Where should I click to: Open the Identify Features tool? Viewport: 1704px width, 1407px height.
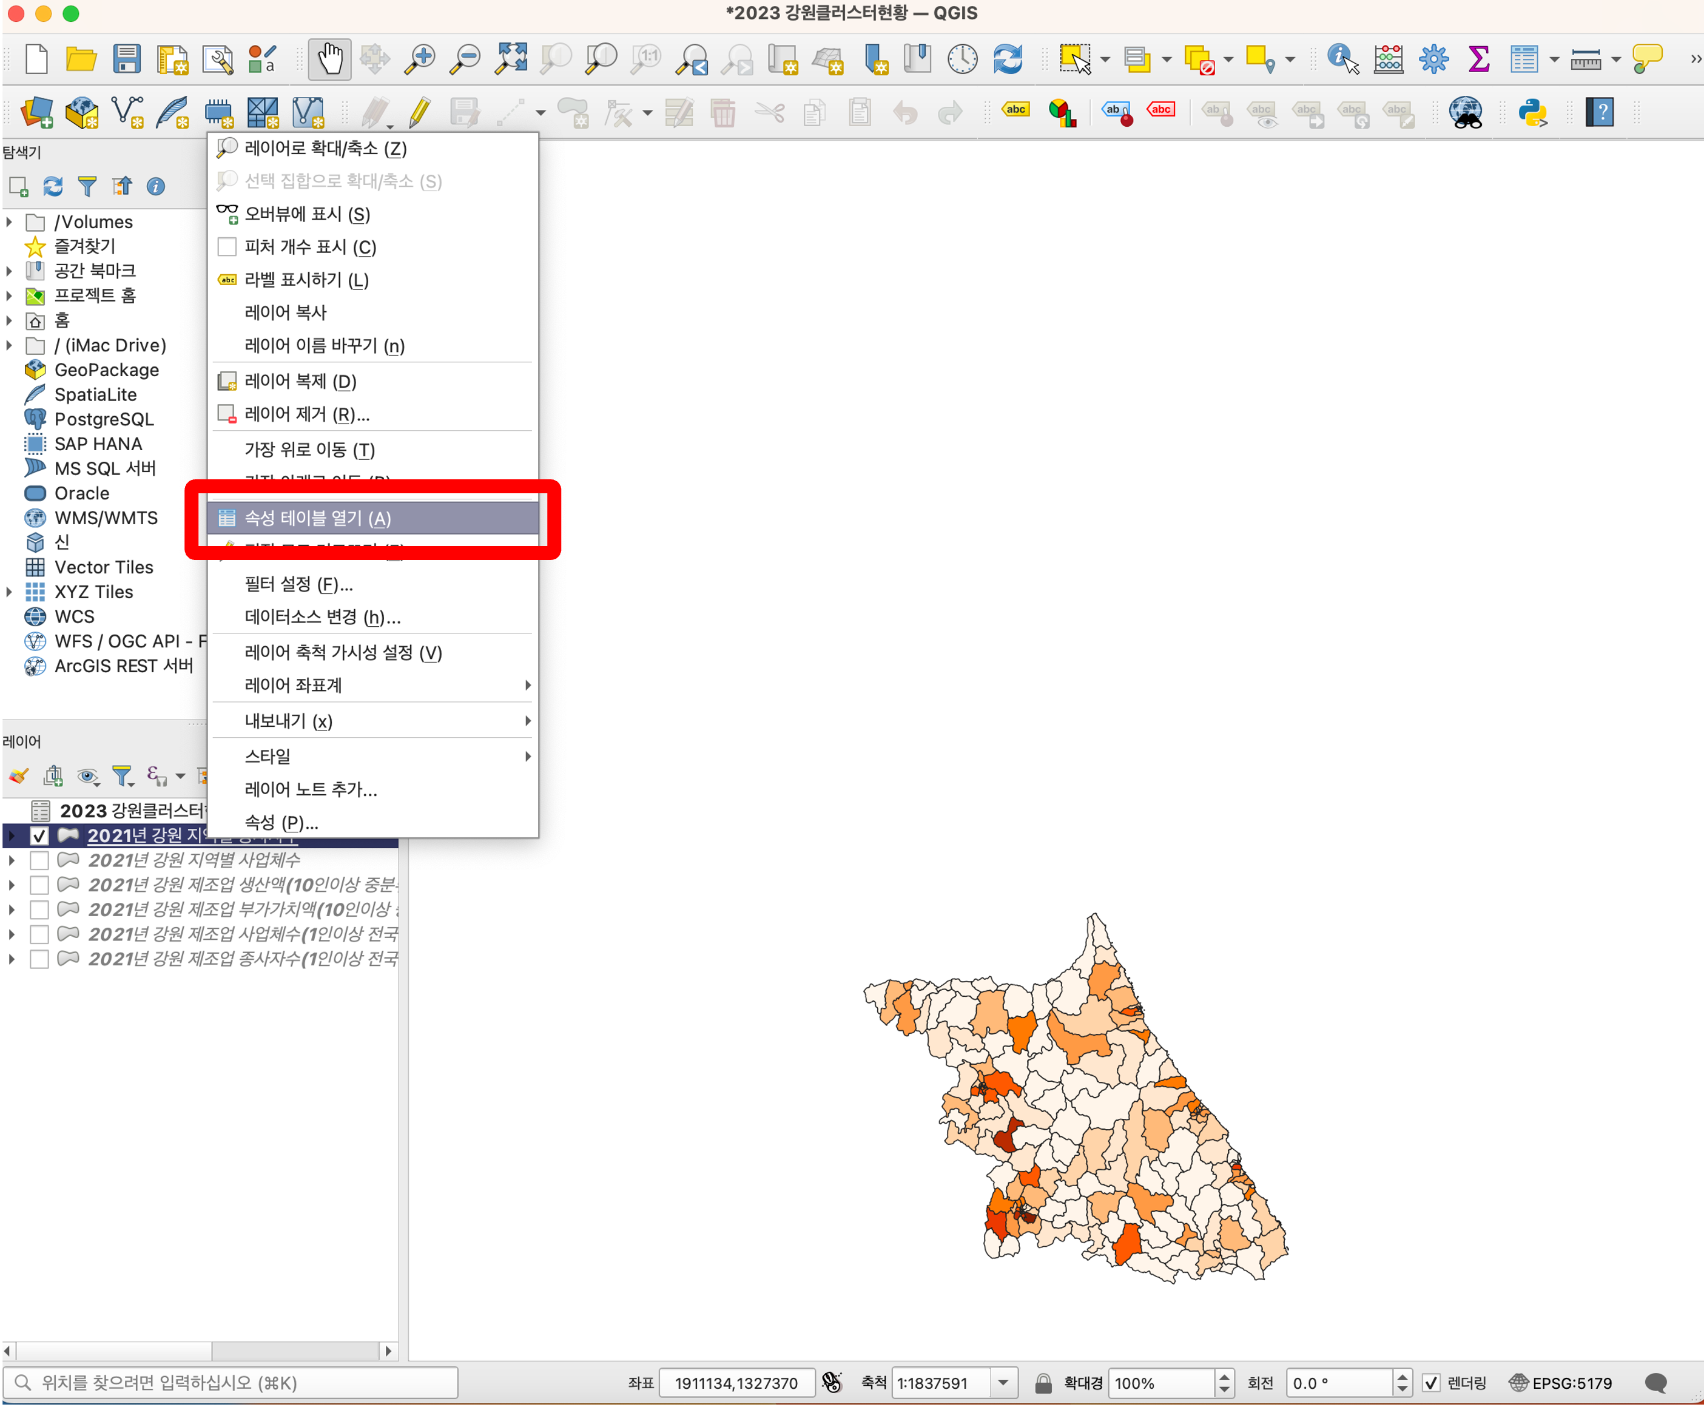(x=1342, y=59)
